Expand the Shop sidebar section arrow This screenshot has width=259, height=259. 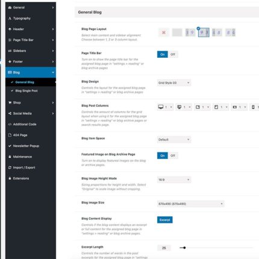53,102
